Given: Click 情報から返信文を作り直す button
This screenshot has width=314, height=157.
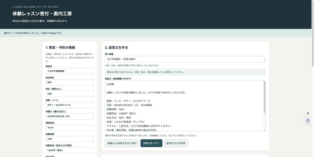Looking at the screenshot, I should click(122, 143).
